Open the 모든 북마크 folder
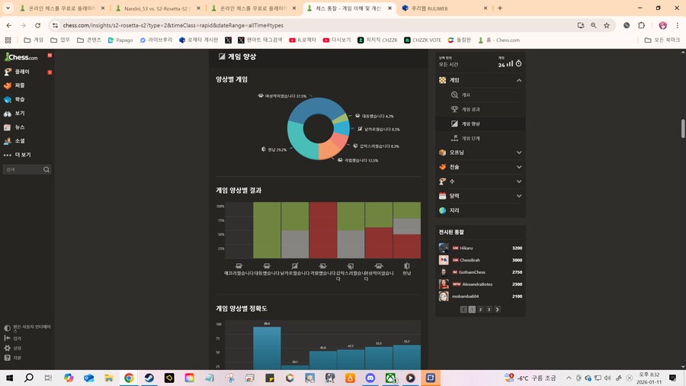This screenshot has height=386, width=686. pyautogui.click(x=662, y=40)
